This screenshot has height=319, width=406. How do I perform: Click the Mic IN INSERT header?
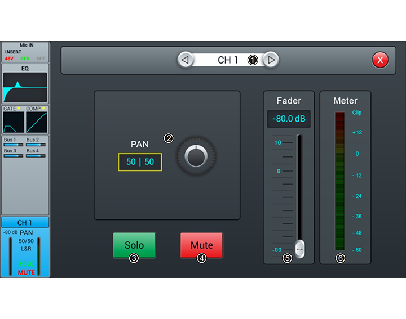(x=25, y=48)
